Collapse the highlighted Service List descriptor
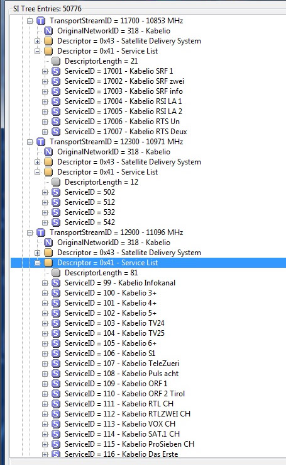 click(x=37, y=263)
